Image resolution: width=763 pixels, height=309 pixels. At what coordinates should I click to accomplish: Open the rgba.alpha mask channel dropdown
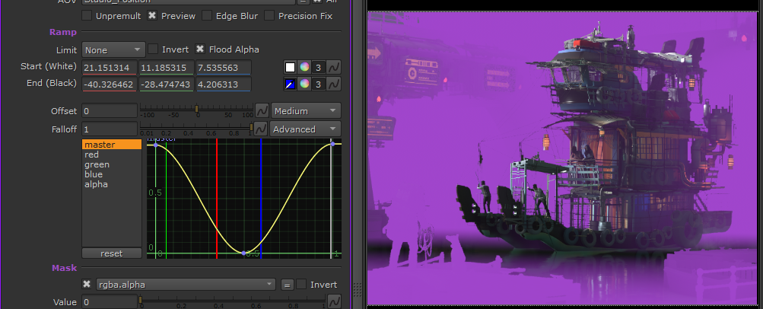click(x=186, y=285)
